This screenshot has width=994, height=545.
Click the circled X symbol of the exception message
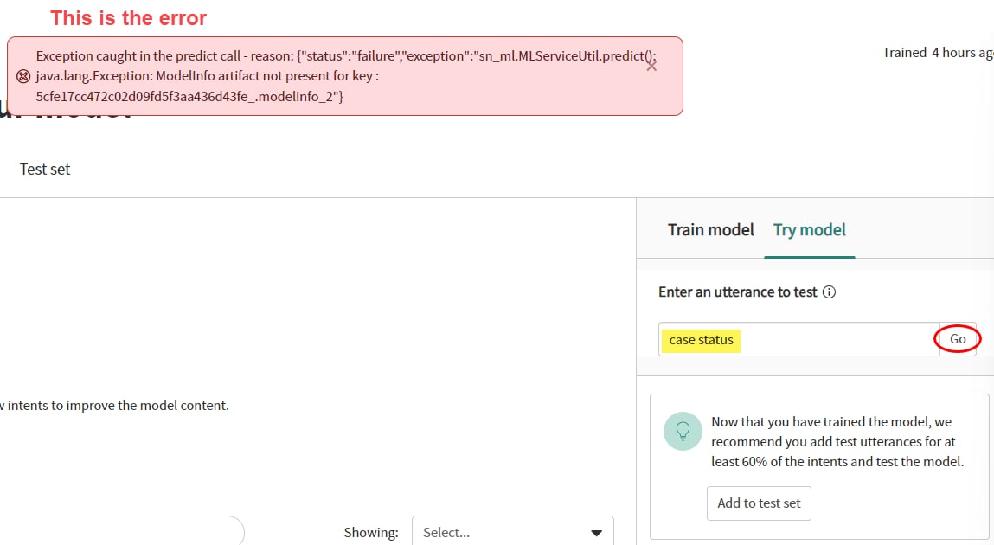[x=23, y=76]
